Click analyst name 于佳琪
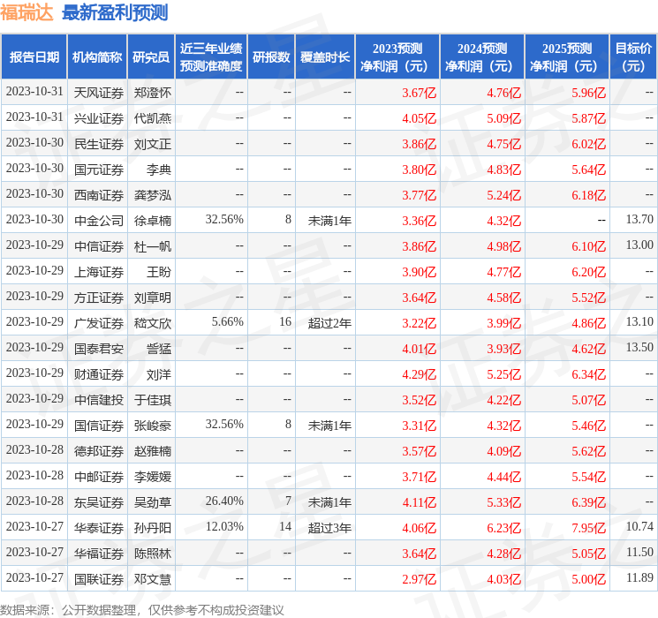The image size is (658, 618). pyautogui.click(x=152, y=399)
